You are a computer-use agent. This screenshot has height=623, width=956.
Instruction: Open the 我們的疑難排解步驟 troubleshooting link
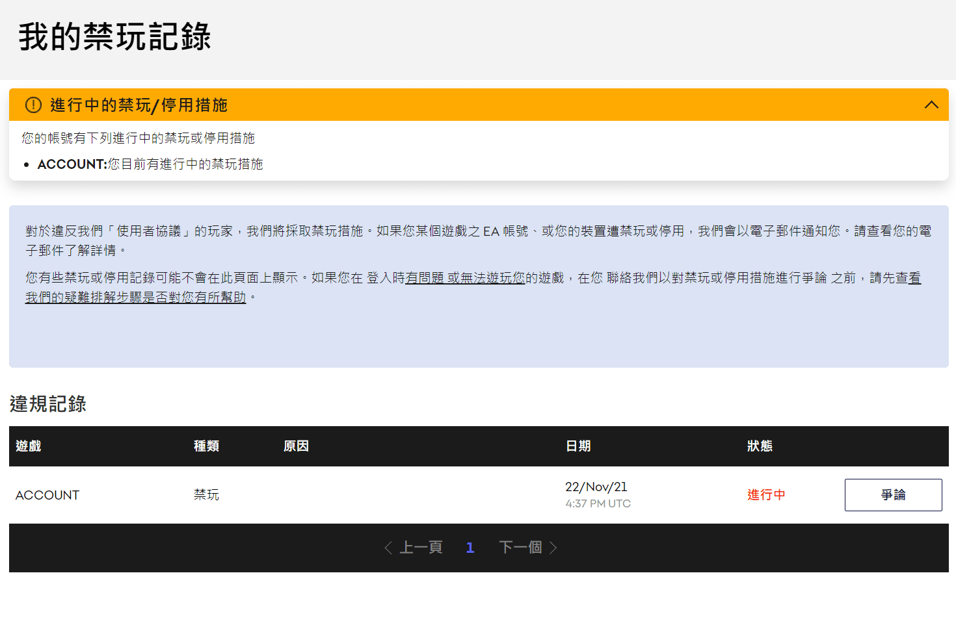[135, 298]
